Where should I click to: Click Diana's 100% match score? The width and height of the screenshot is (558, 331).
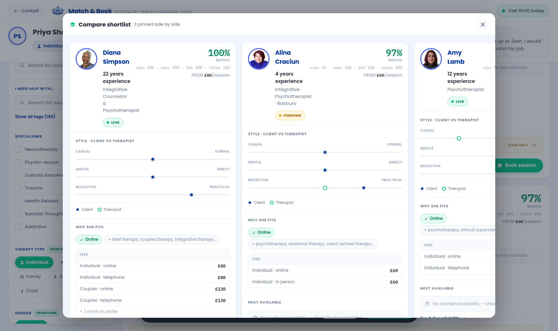219,53
